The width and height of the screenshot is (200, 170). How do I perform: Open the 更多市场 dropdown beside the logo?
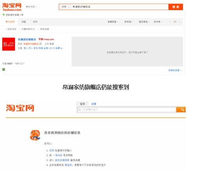point(31,7)
